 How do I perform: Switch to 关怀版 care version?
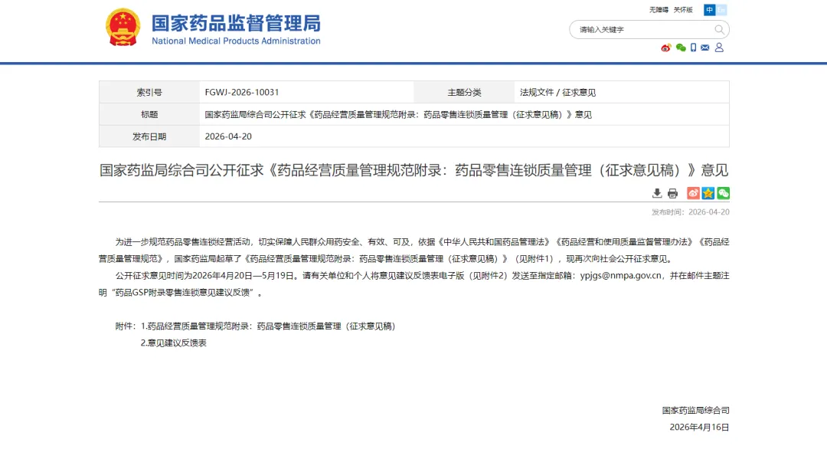pos(683,10)
